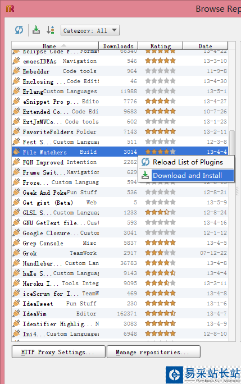Click plug icon of Get gist (Beta) row
241x384 pixels.
[x=16, y=202]
